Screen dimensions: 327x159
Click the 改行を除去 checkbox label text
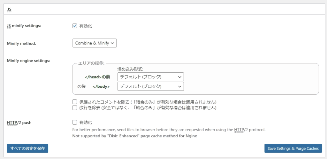pos(148,108)
